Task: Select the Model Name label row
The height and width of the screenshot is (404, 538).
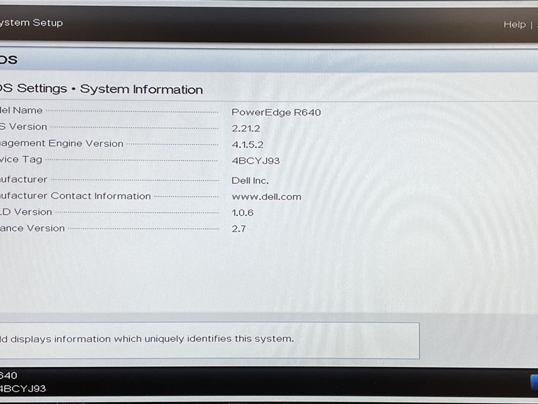Action: click(x=22, y=110)
